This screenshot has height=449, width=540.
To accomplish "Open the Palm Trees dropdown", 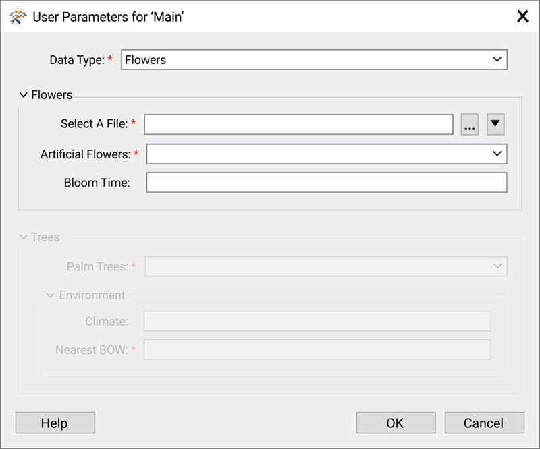I will (326, 266).
